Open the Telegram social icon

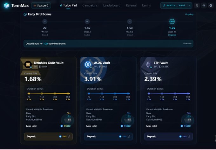click(x=211, y=6)
